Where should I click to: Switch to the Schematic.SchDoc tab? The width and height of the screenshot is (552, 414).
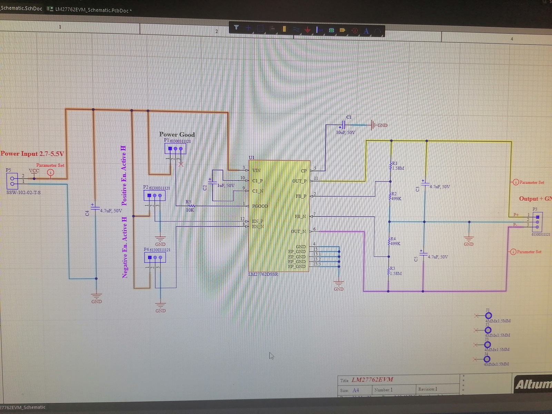(21, 8)
